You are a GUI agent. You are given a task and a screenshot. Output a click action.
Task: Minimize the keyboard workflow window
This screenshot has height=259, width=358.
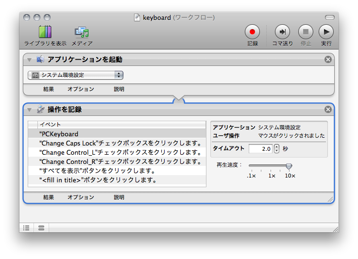[x=37, y=17]
